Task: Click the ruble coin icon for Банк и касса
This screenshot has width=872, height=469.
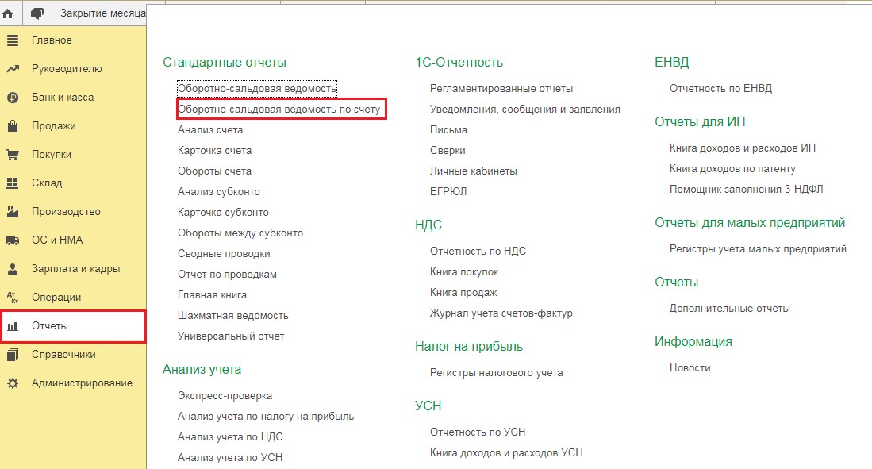Action: (x=13, y=98)
